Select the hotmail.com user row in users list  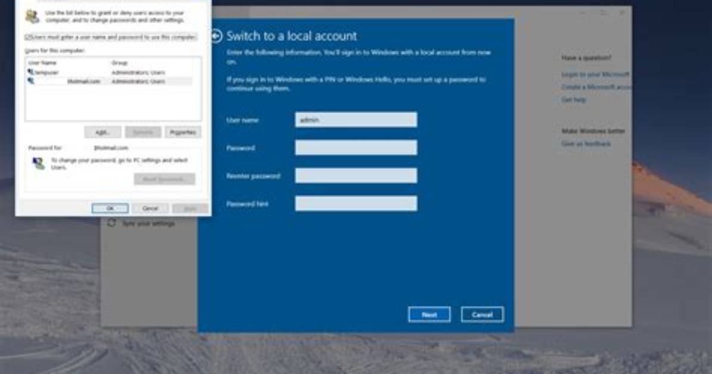point(109,82)
